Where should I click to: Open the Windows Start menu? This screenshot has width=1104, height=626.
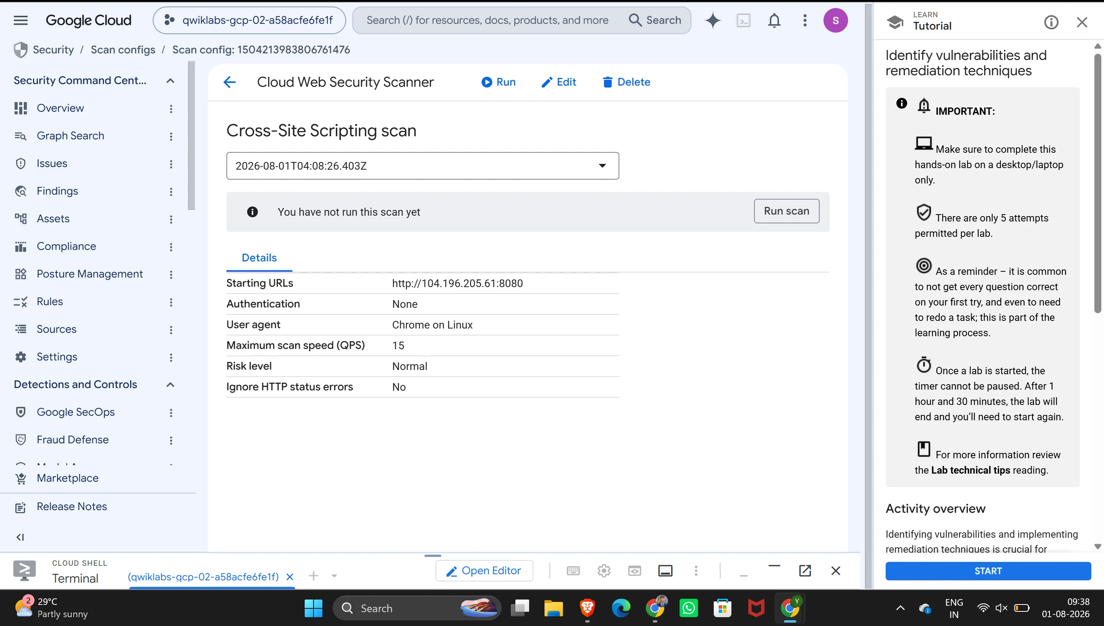313,608
